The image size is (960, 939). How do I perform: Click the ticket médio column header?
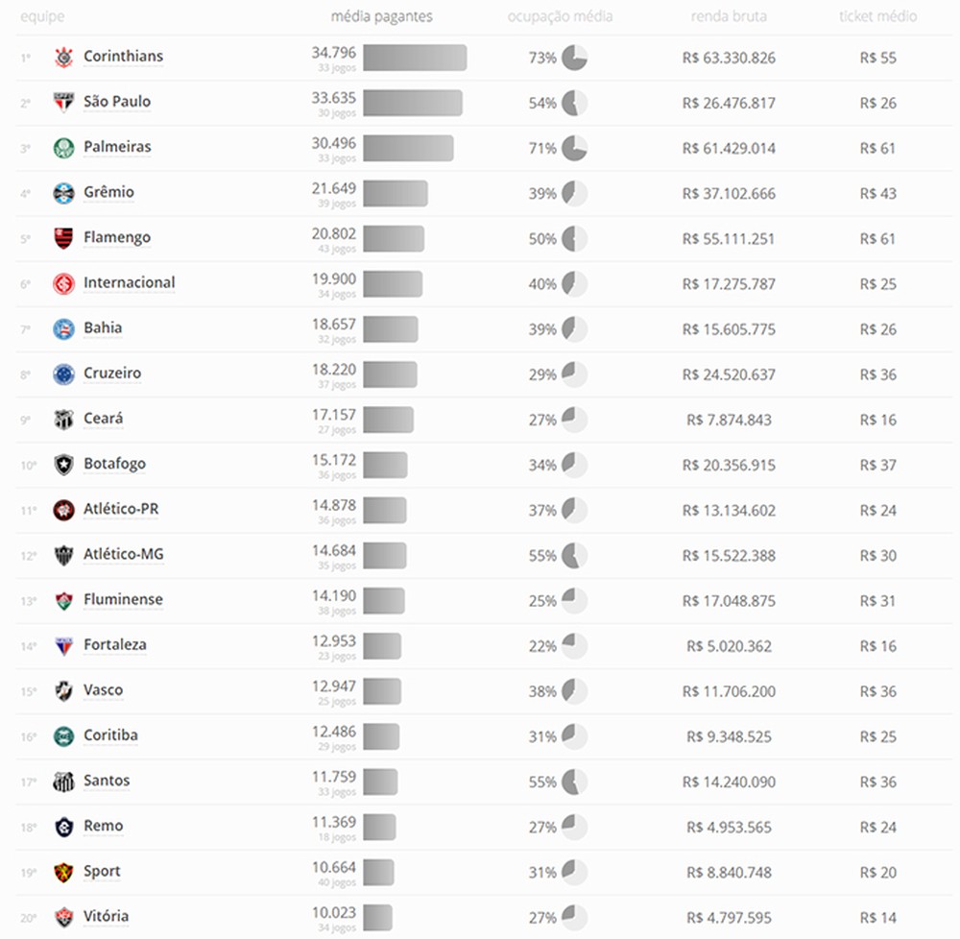[x=878, y=16]
